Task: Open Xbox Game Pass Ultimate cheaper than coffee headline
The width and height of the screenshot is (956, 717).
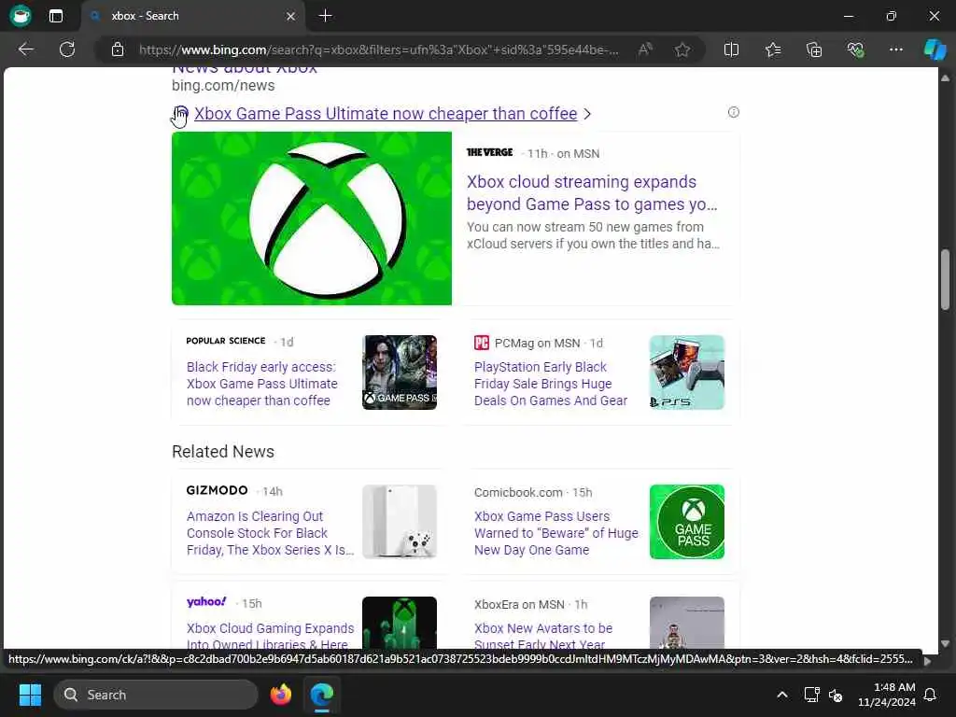Action: 386,114
